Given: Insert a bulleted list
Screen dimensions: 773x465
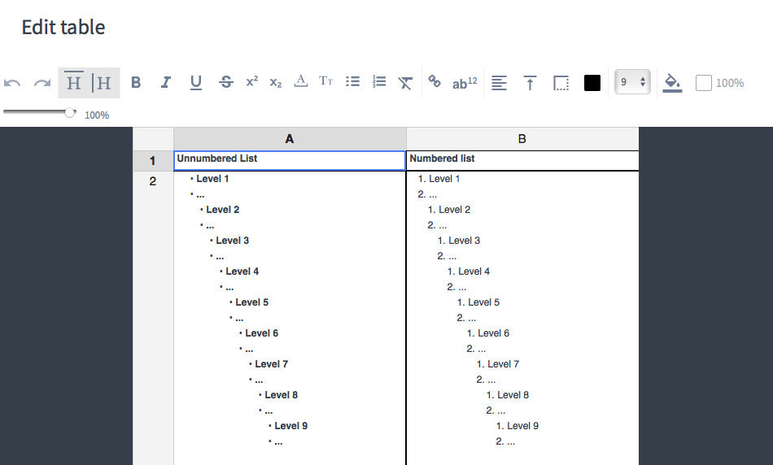Looking at the screenshot, I should pyautogui.click(x=352, y=82).
